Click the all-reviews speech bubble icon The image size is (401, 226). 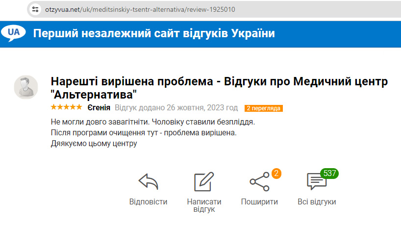[316, 182]
